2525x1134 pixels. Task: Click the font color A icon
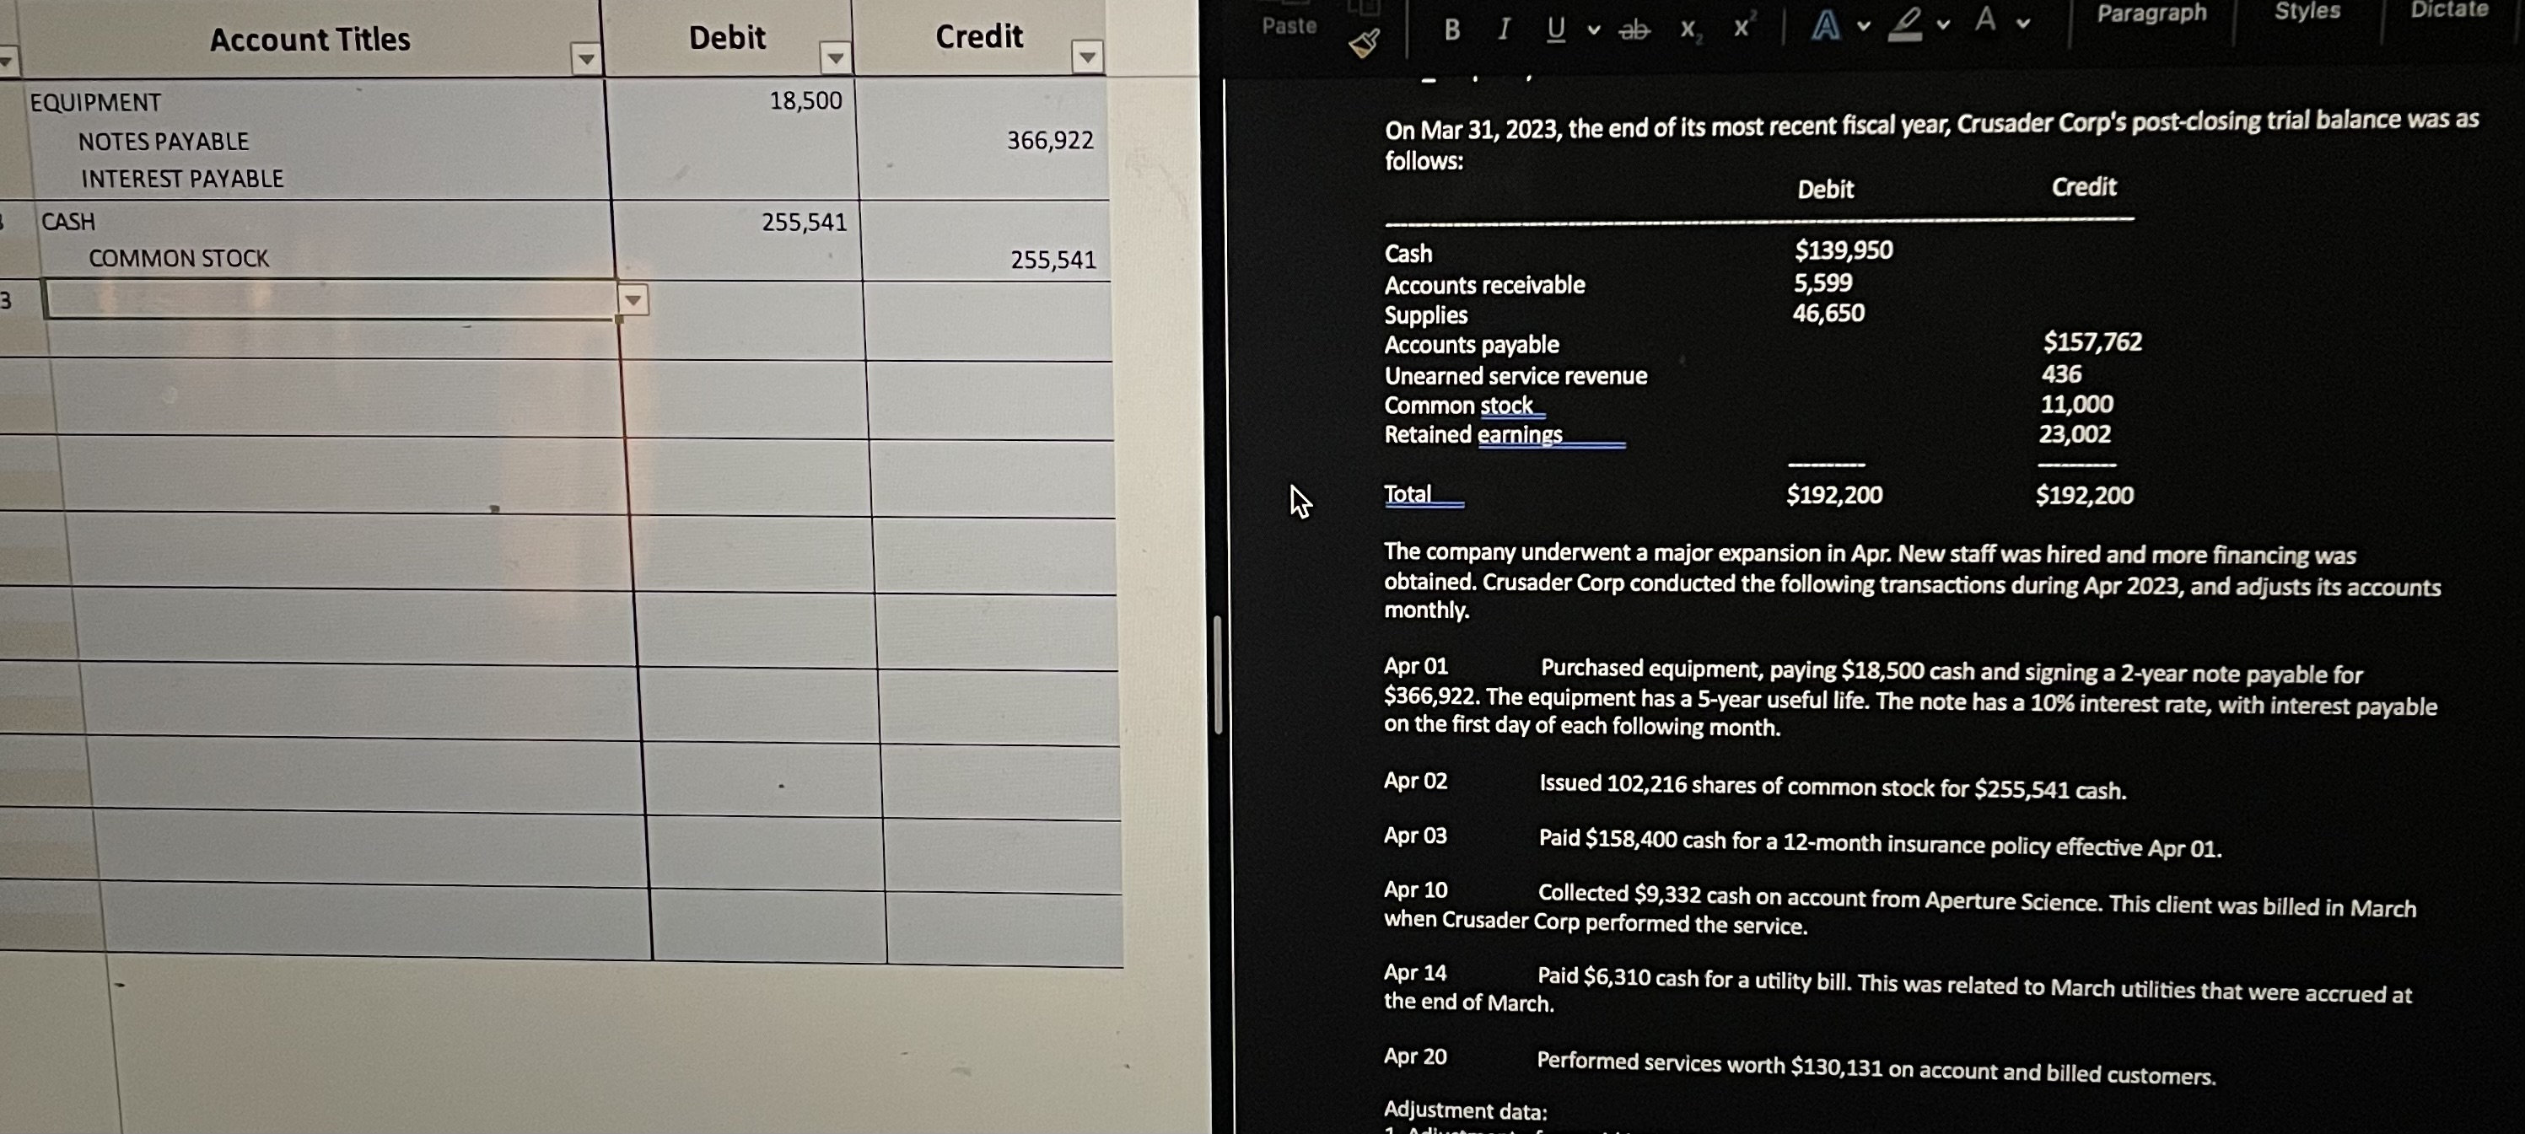coord(1985,20)
